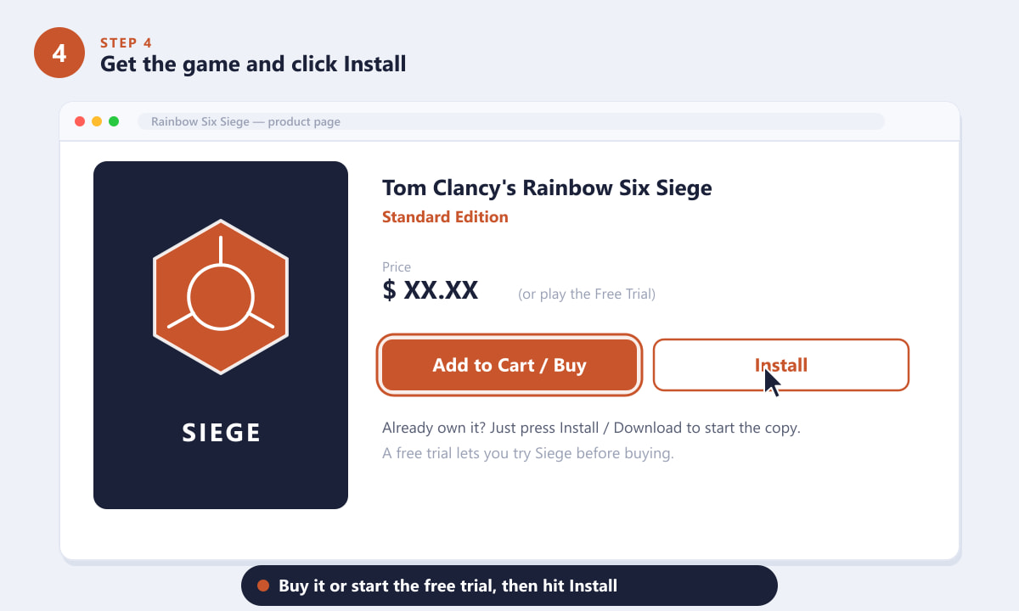The height and width of the screenshot is (611, 1019).
Task: Click the mouse cursor icon on Install
Action: click(772, 382)
